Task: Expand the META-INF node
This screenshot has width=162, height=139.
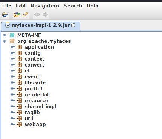Action: (5, 35)
